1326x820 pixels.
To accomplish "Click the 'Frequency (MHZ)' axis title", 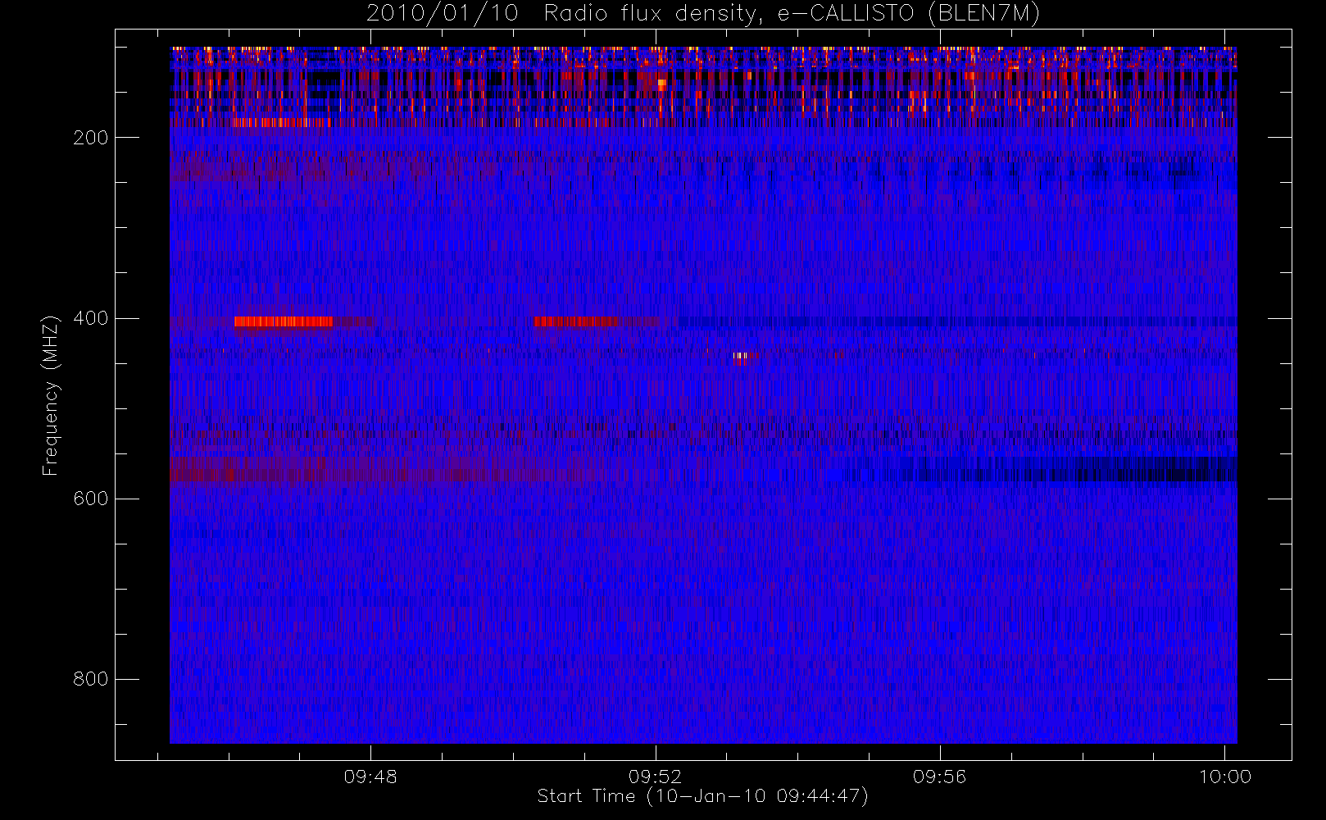I will [51, 395].
